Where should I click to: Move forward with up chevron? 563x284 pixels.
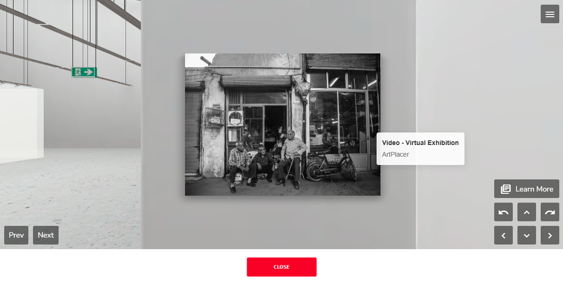coord(527,212)
